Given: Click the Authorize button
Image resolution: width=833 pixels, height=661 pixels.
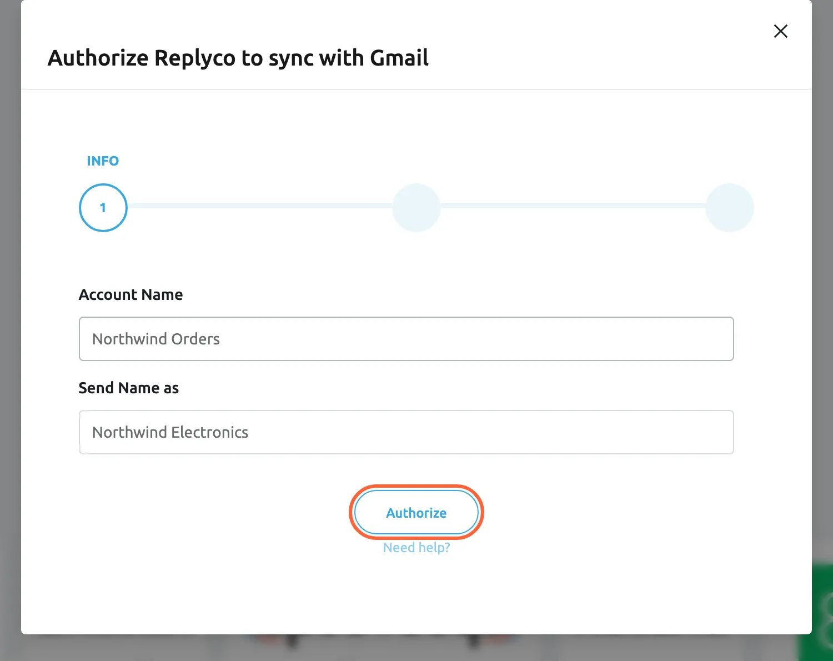Looking at the screenshot, I should coord(416,512).
